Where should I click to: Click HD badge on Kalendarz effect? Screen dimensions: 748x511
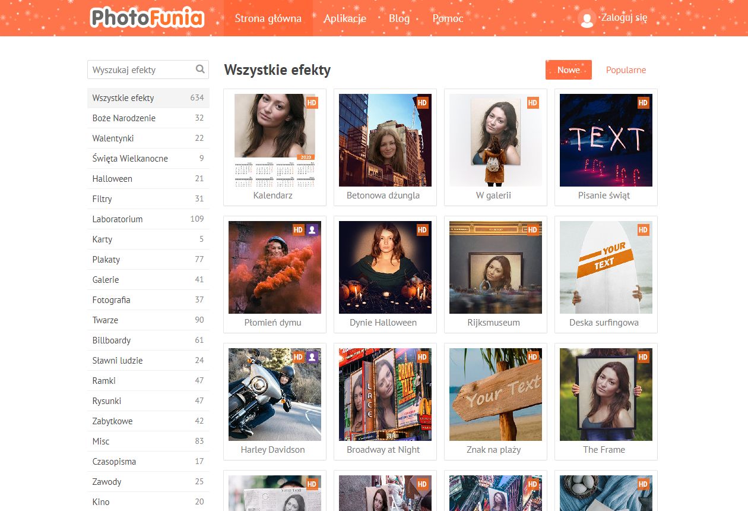[312, 103]
